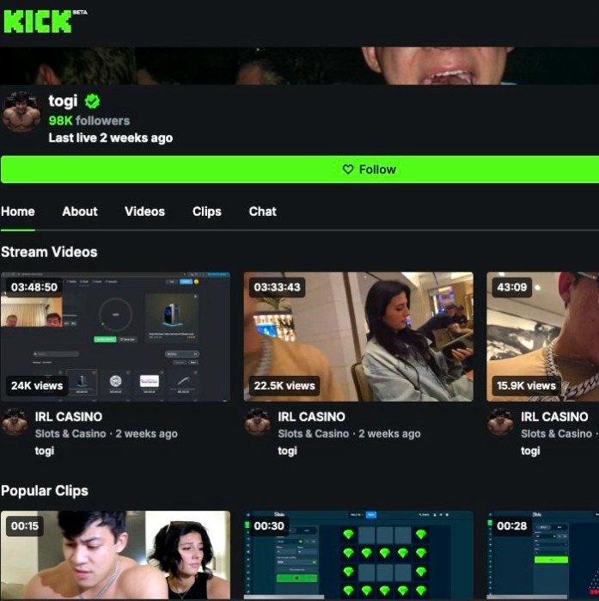
Task: Play the 03:33:43 stream video thumbnail
Action: [358, 336]
